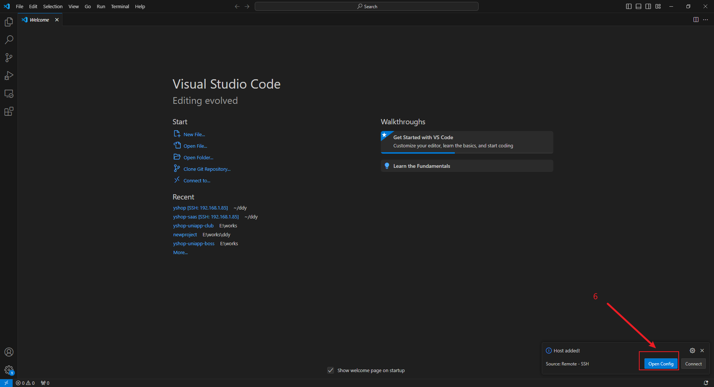Open recent yshop-uniapp-club project
The height and width of the screenshot is (387, 714).
(x=193, y=226)
